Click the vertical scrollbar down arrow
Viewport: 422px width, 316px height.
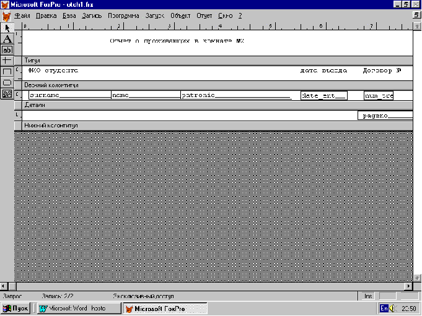pyautogui.click(x=417, y=278)
